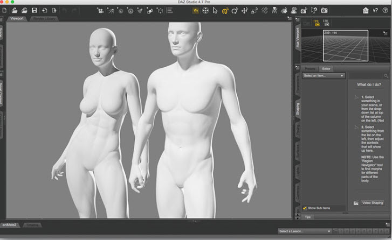Viewport: 392px width, 240px height.
Task: Expand step 1 disclosure arrow in help
Action: [356, 97]
